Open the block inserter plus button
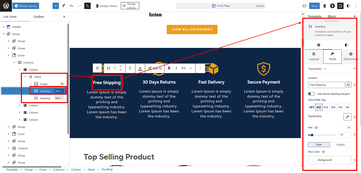The image size is (361, 173). click(55, 6)
